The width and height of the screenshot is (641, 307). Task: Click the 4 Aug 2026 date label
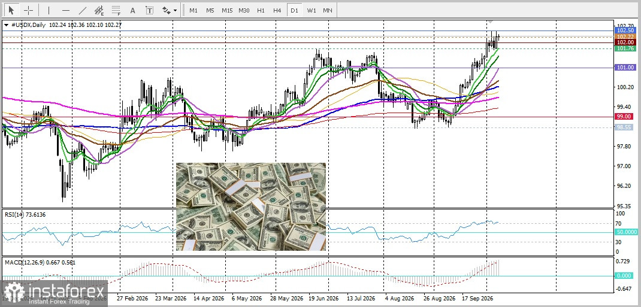[398, 299]
